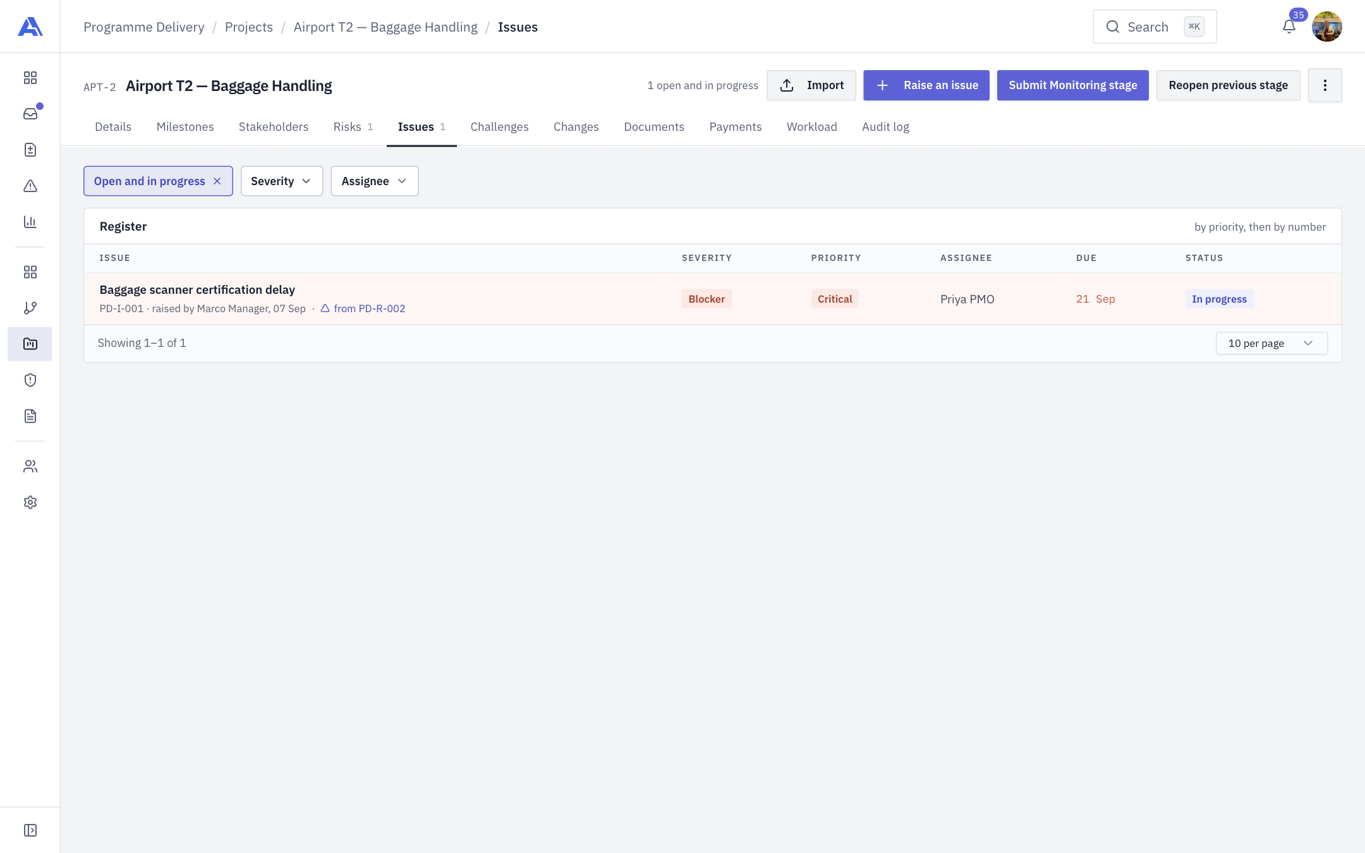Viewport: 1365px width, 853px height.
Task: Open the Audit log tab
Action: point(885,127)
